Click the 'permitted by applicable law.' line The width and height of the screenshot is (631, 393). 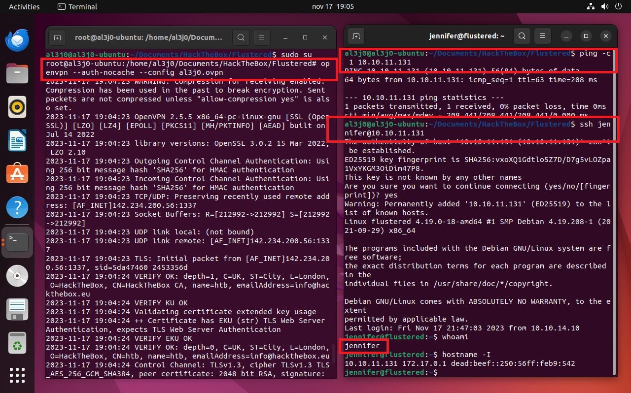click(406, 319)
